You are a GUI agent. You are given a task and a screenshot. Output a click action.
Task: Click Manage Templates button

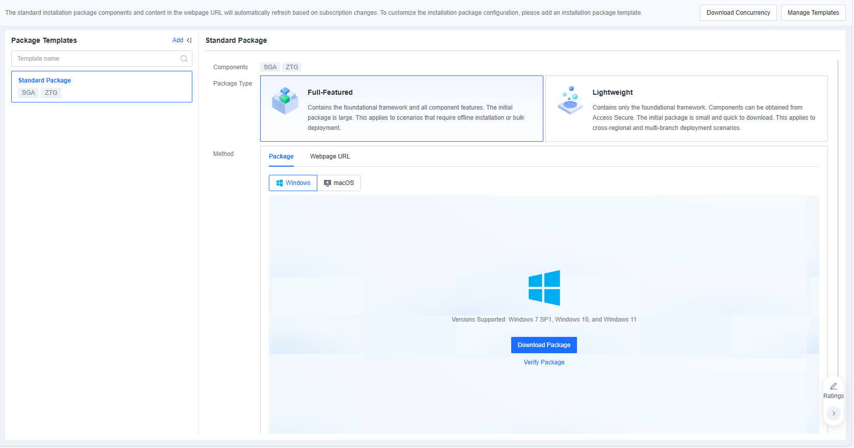pos(813,13)
